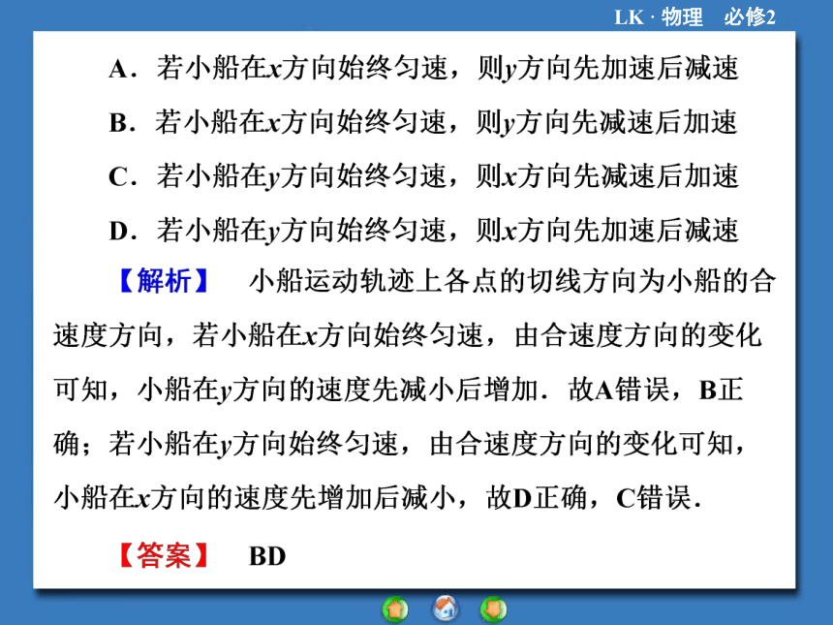Select answer option C text line
The image size is (833, 625).
[x=423, y=176]
